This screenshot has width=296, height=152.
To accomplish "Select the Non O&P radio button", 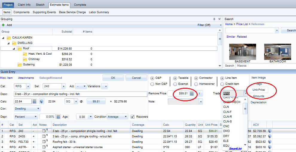I will point(152,84).
